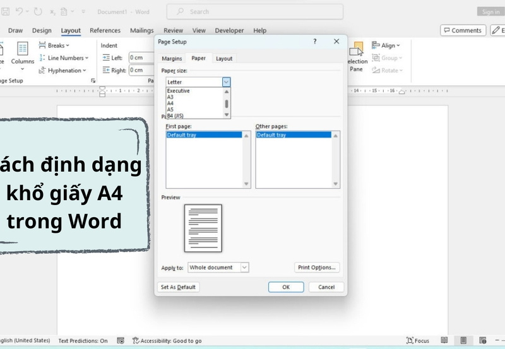
Task: Open the Hyphenation dropdown
Action: (x=62, y=70)
